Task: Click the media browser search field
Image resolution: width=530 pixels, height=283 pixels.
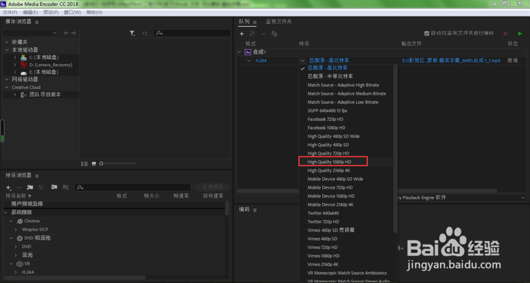Action: [x=192, y=33]
